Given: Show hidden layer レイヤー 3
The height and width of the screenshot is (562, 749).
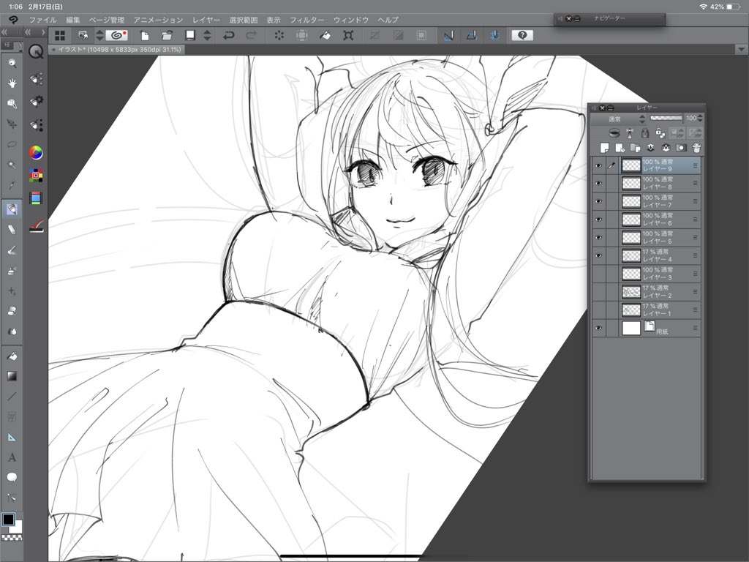Looking at the screenshot, I should (x=598, y=274).
